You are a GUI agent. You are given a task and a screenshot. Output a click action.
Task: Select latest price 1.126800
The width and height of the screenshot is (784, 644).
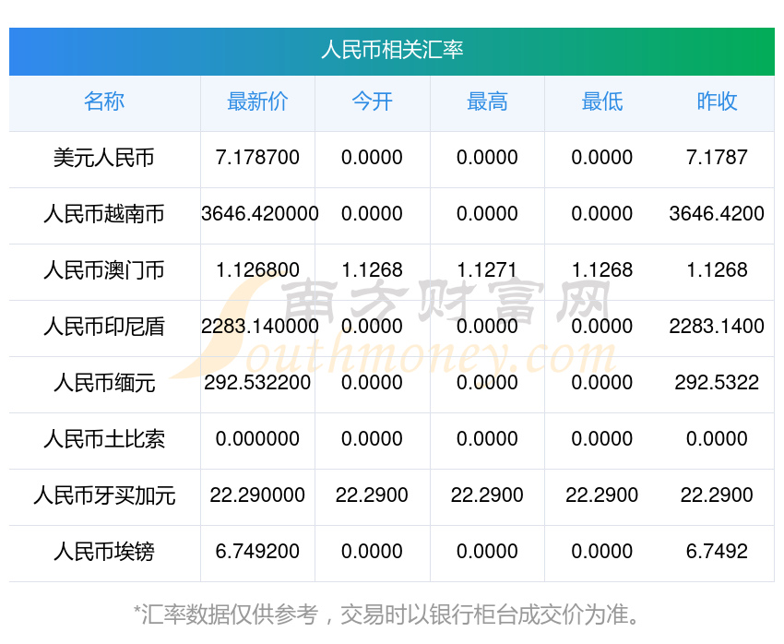257,270
